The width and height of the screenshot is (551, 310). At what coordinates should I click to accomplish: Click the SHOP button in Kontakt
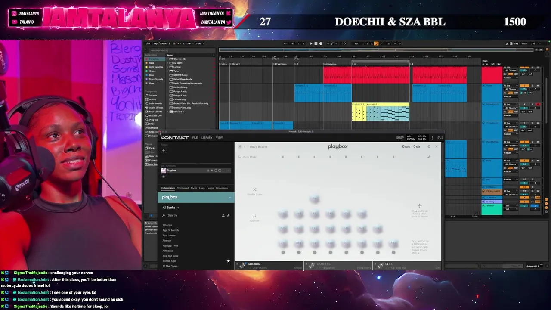click(x=400, y=138)
